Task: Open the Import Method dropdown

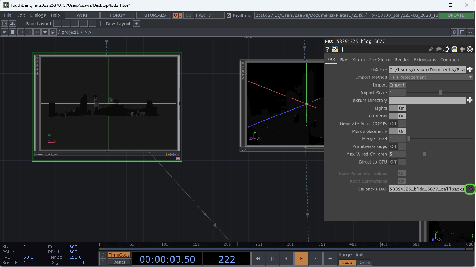Action: coord(431,77)
